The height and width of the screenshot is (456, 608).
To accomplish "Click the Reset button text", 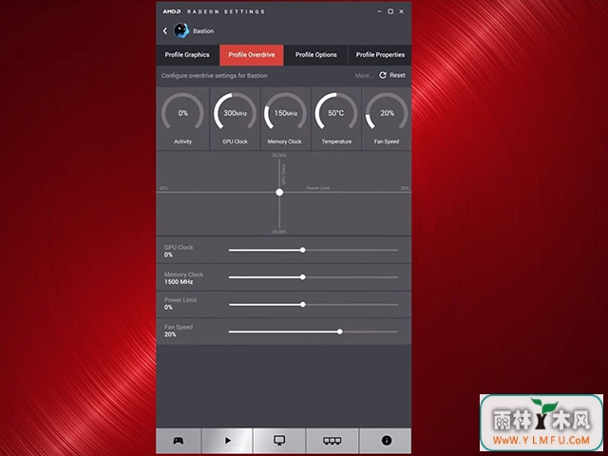I will click(397, 75).
